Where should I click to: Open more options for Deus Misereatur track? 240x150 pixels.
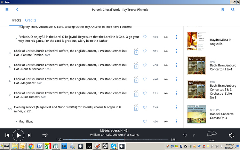(176, 65)
